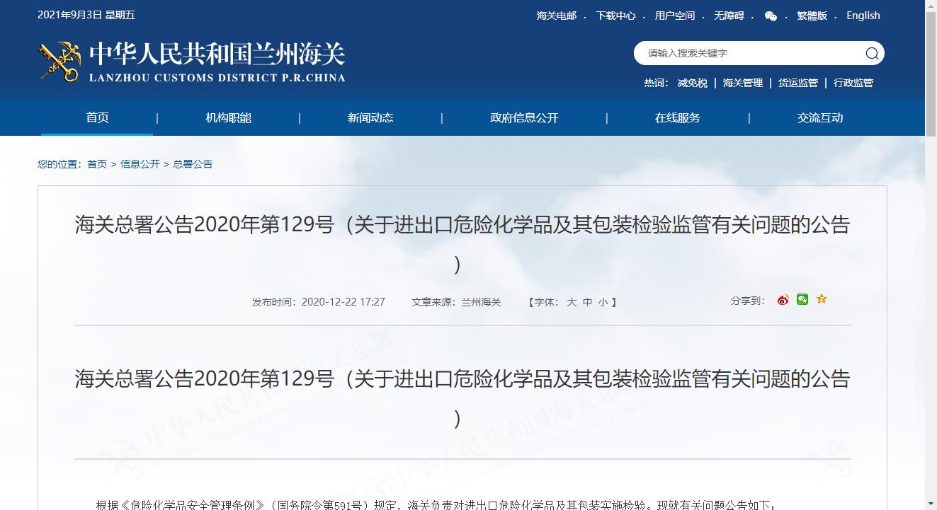This screenshot has height=510, width=937.
Task: Click the search magnifier icon
Action: pyautogui.click(x=872, y=53)
